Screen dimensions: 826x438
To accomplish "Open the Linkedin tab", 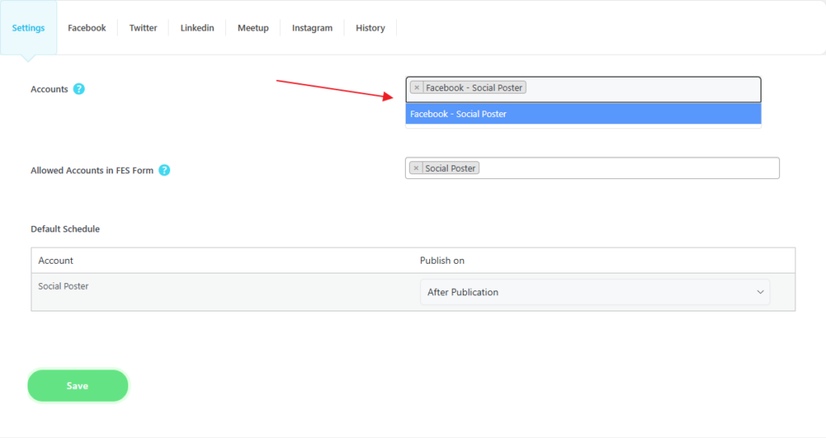I will [x=197, y=28].
